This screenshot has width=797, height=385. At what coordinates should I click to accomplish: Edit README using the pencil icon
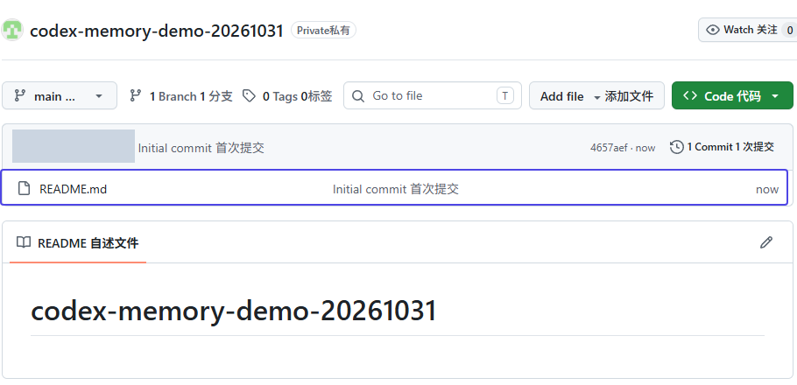(766, 242)
